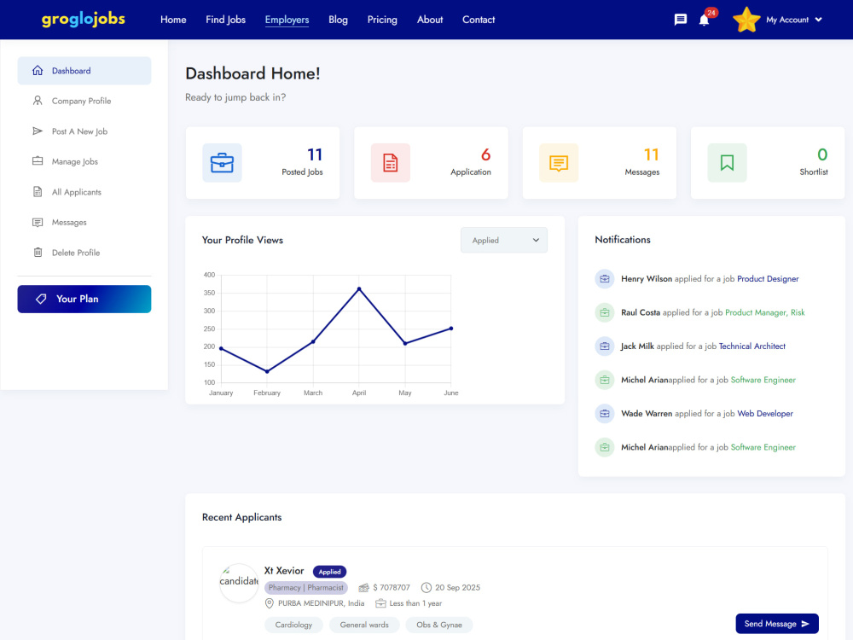Click the briefcase icon beside Less than 1 year
Screen dimensions: 853x640
coord(380,603)
